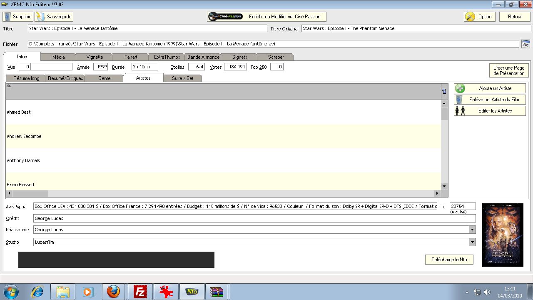
Task: Open Windows Media Player from taskbar
Action: [x=88, y=292]
